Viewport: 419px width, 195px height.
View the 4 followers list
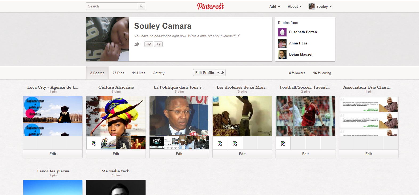coord(297,73)
